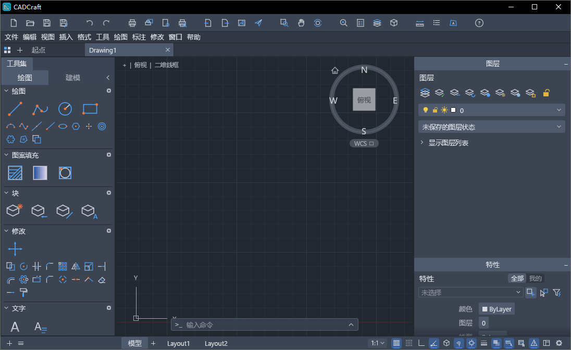
Task: Collapse the 绘图 tool section
Action: 6,91
